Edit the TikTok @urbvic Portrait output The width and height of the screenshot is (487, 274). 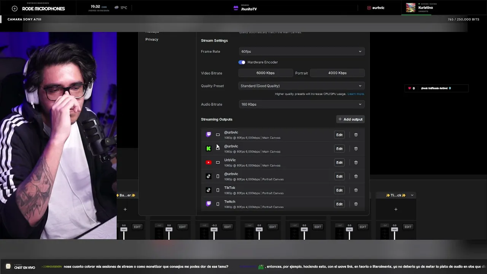coord(339,176)
